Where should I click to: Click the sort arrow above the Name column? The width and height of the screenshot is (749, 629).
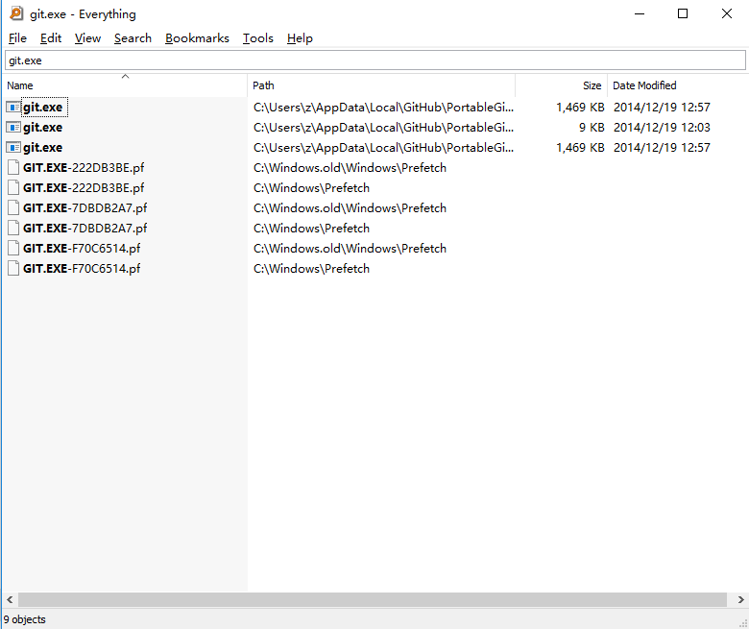[125, 77]
